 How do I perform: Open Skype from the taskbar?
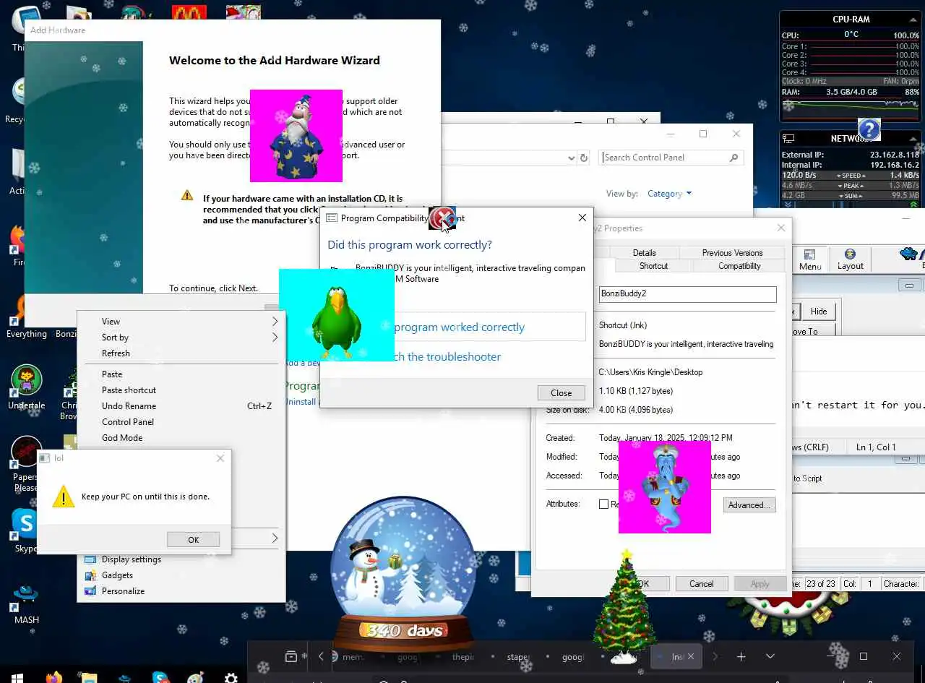click(160, 678)
